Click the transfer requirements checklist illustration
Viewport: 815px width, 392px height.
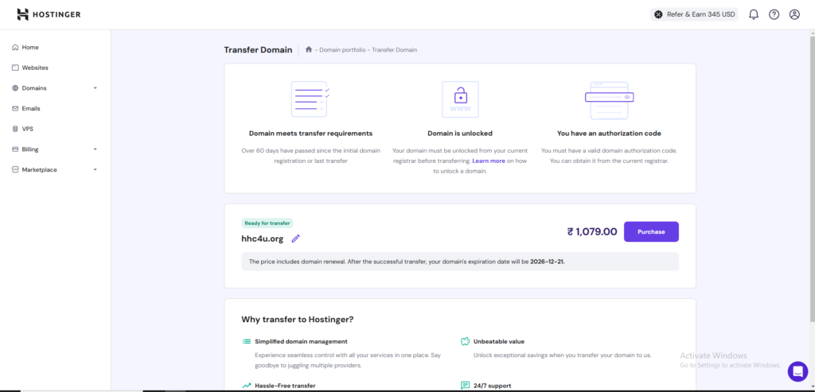click(310, 99)
